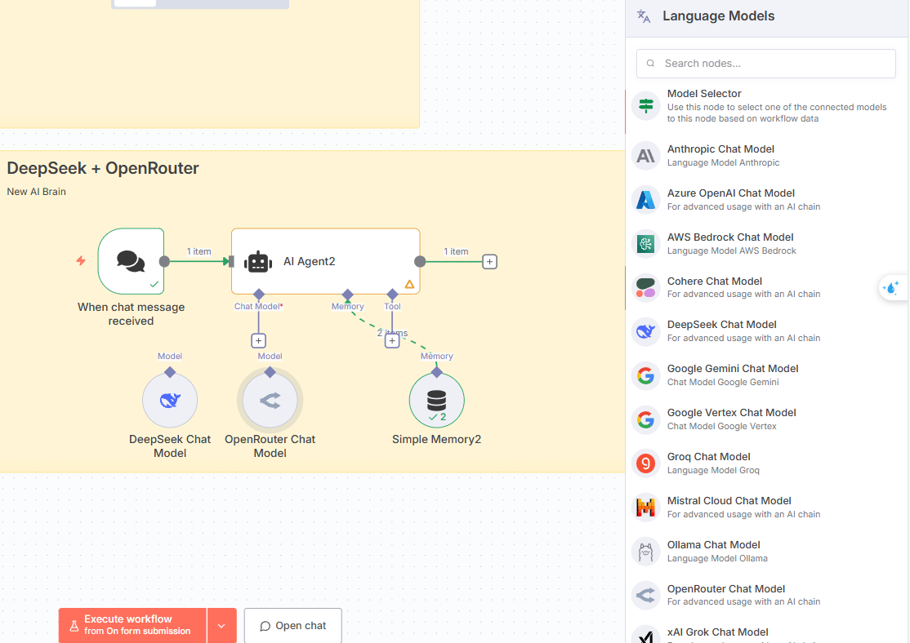
Task: Open the chat panel with Open chat
Action: [293, 626]
